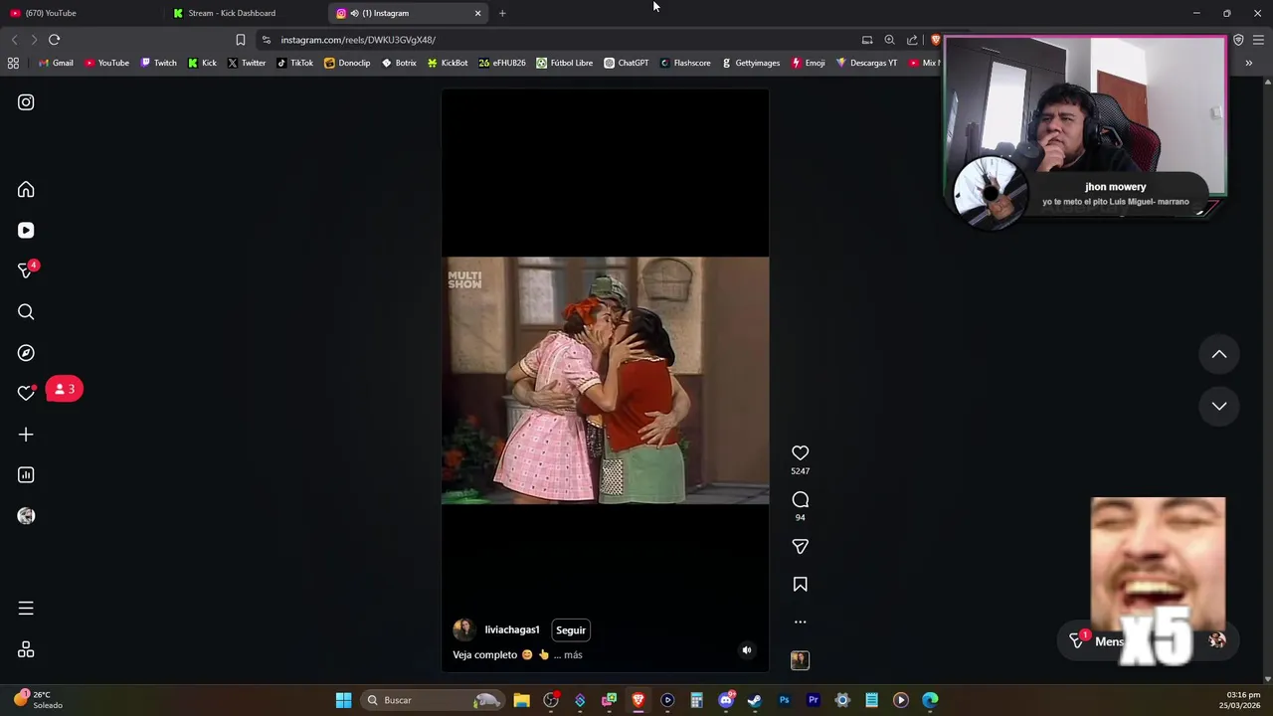1273x716 pixels.
Task: Open zoom magnifier in address bar
Action: pos(889,40)
